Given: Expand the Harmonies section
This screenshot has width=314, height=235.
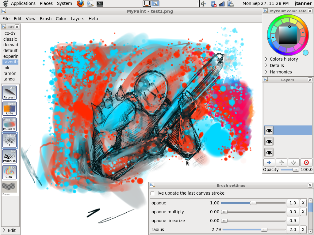Looking at the screenshot, I should (x=266, y=72).
